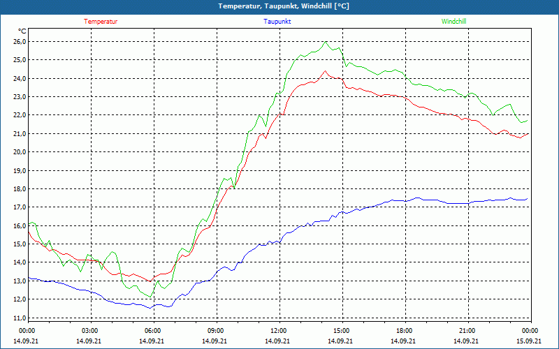Click the 20,0 y-axis value

tap(20, 152)
